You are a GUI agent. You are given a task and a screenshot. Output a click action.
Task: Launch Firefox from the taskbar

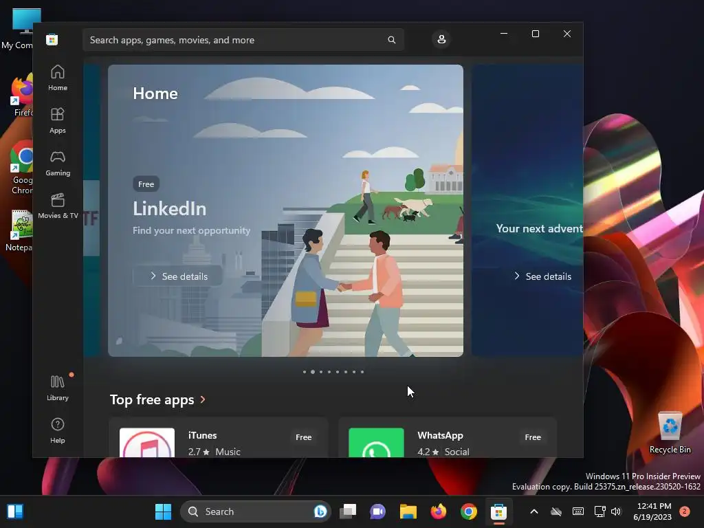tap(438, 511)
